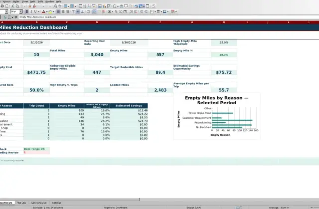Image resolution: width=319 pixels, height=209 pixels.
Task: Click the yellow highlighting color swatch
Action: (x=50, y=12)
